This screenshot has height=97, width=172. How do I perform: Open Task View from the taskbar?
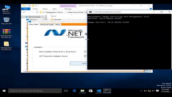66,91
